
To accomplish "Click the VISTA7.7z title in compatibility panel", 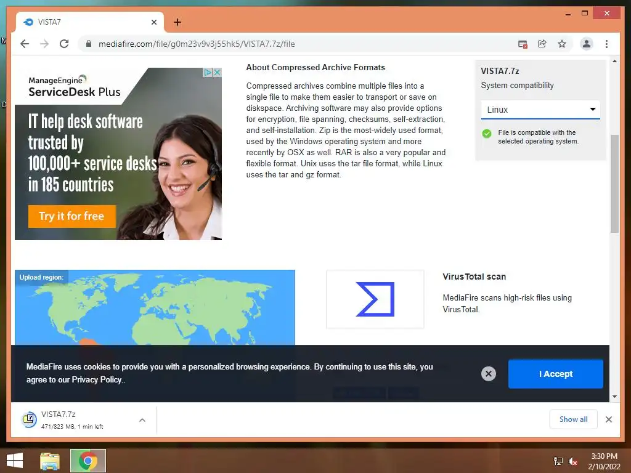I will click(x=500, y=71).
